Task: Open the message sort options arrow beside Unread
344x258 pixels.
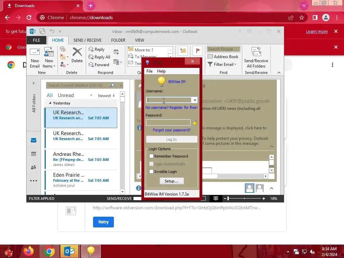Action: point(91,95)
